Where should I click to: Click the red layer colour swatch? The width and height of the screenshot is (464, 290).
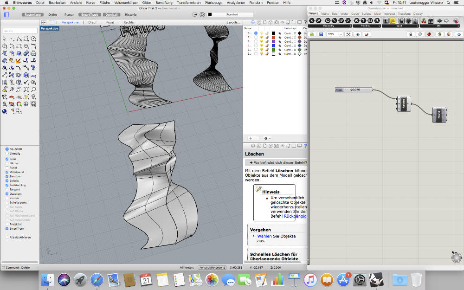point(273,37)
